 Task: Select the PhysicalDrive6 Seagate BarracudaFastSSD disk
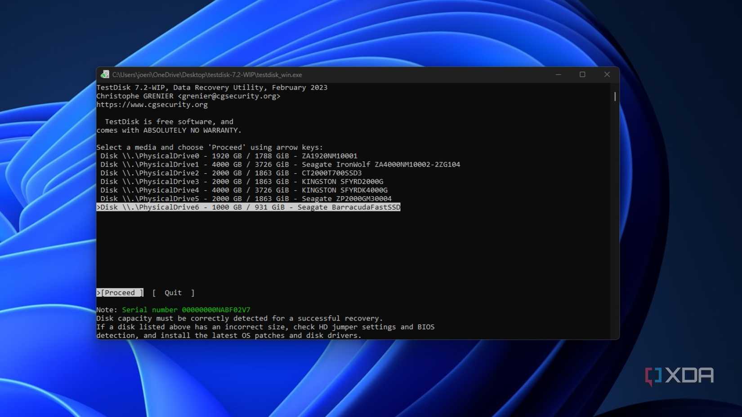click(249, 207)
